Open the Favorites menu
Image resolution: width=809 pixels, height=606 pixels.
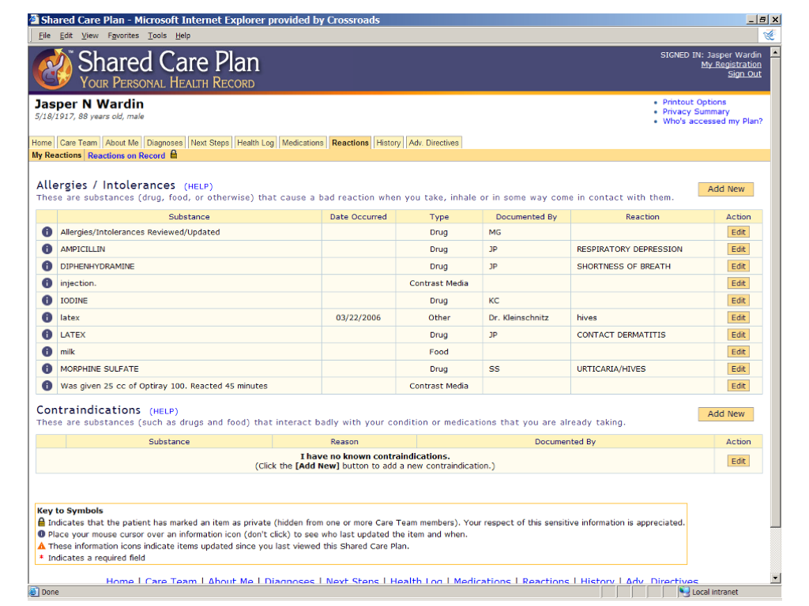123,36
